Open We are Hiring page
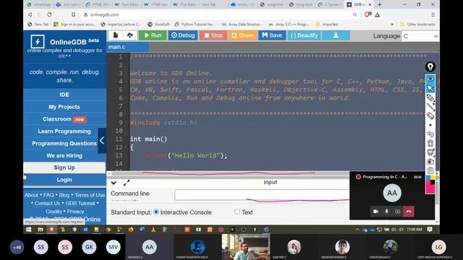463x260 pixels. tap(64, 156)
